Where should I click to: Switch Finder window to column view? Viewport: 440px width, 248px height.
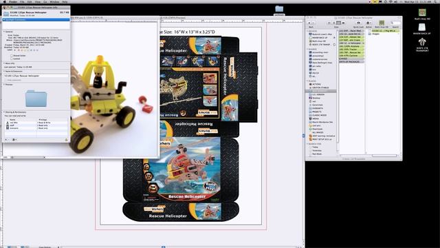pyautogui.click(x=339, y=23)
